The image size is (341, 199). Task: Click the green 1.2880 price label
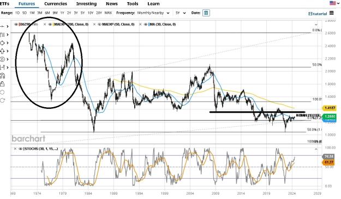point(330,116)
